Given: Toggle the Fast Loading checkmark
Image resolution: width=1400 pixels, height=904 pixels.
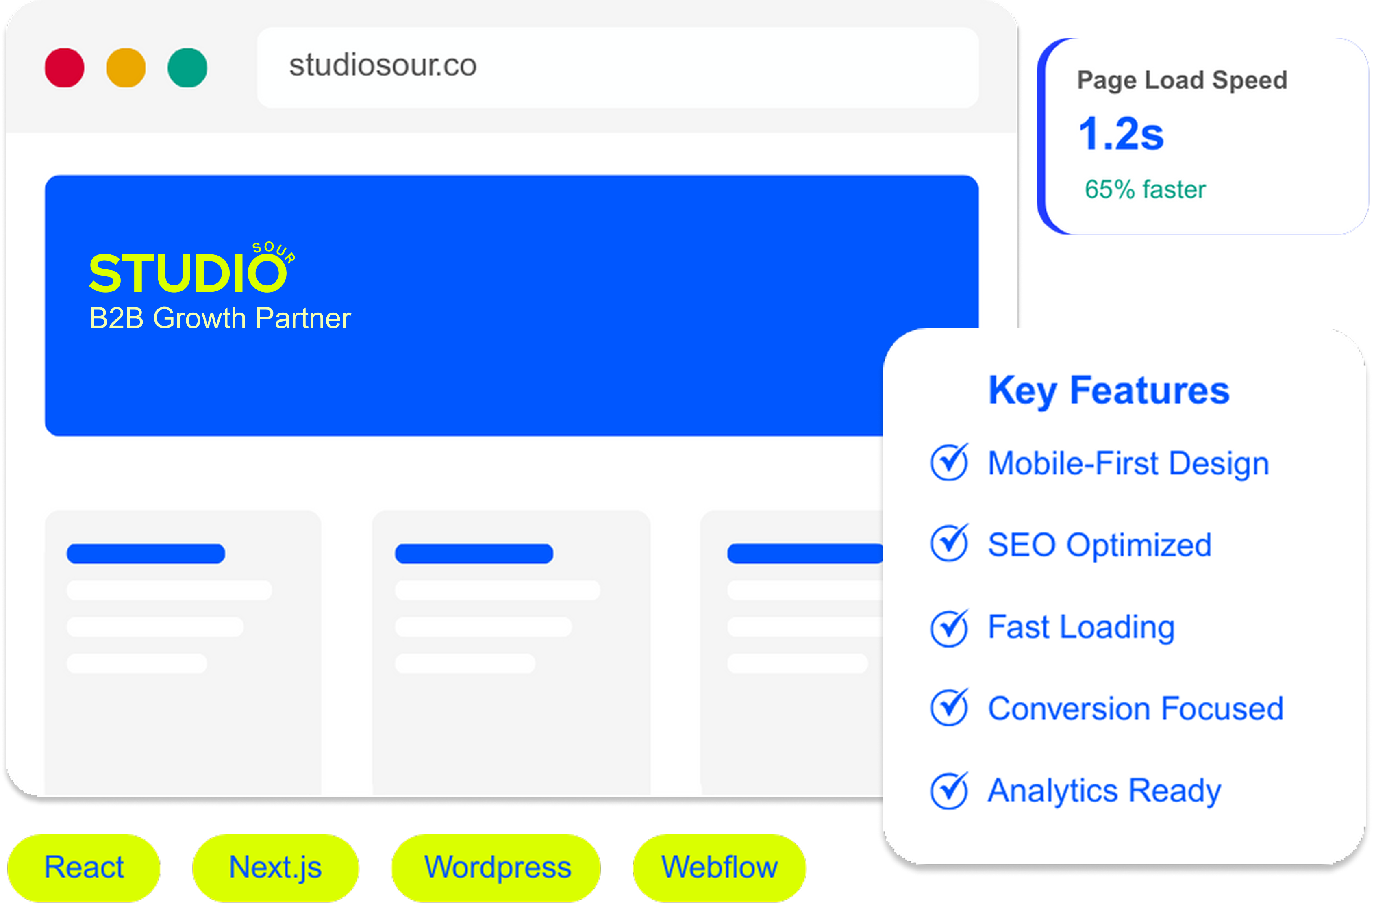Looking at the screenshot, I should coord(949,628).
